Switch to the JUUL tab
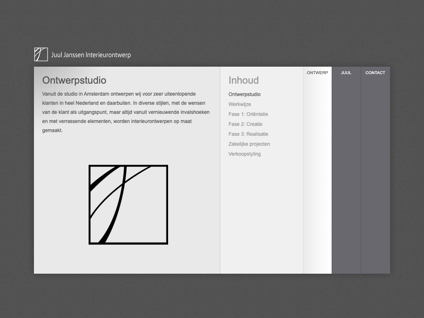Screen dimensions: 424x318 click(346, 73)
